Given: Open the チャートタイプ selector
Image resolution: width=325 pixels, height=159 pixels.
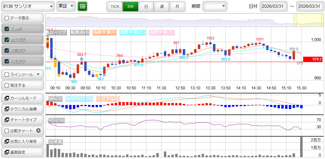Looking at the screenshot, I should tap(22, 120).
